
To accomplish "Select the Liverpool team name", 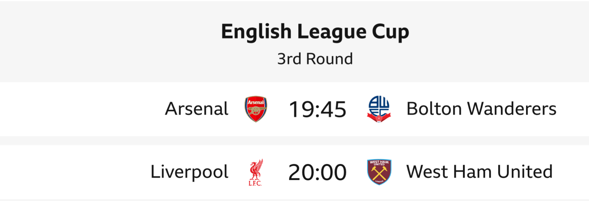I will pos(189,172).
